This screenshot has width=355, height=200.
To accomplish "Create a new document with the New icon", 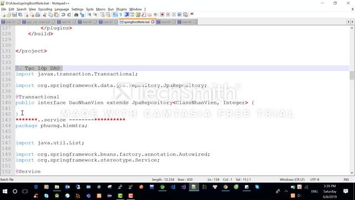I will coord(4,15).
